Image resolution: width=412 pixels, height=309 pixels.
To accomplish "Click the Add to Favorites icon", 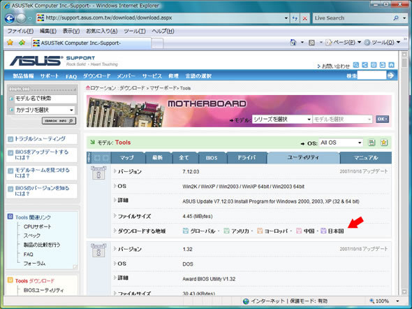I will tap(22, 42).
